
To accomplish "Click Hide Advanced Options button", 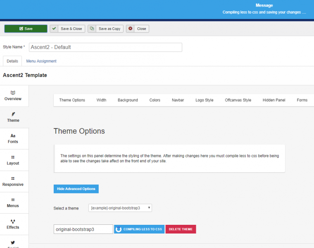I will 76,189.
